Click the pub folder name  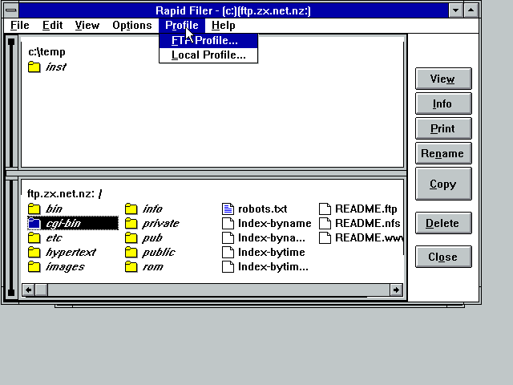(x=152, y=237)
